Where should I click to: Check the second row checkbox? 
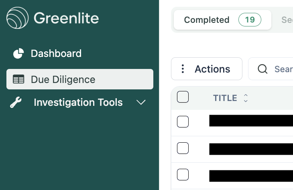[183, 148]
